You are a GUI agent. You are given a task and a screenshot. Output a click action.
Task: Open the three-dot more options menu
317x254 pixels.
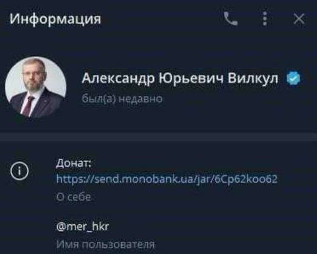pos(265,19)
